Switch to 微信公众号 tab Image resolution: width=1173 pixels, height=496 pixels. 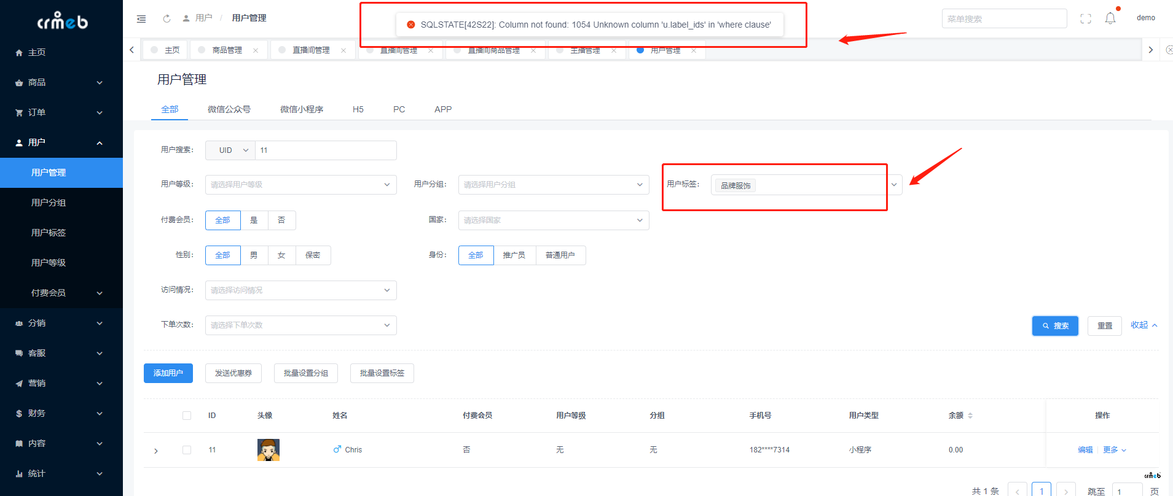[x=229, y=109]
